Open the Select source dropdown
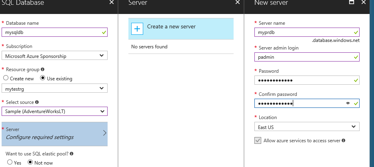 click(55, 111)
